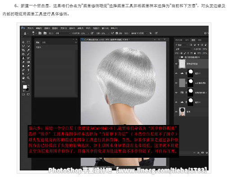Hide the transparent stamp retouch layer

(176, 64)
